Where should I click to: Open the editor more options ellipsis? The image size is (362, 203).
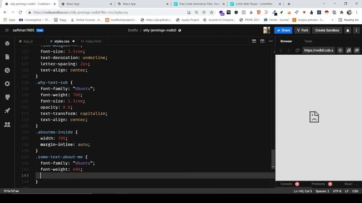pyautogui.click(x=270, y=41)
